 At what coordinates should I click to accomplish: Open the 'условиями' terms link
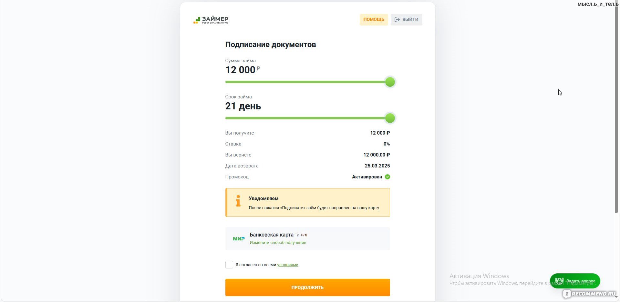287,265
